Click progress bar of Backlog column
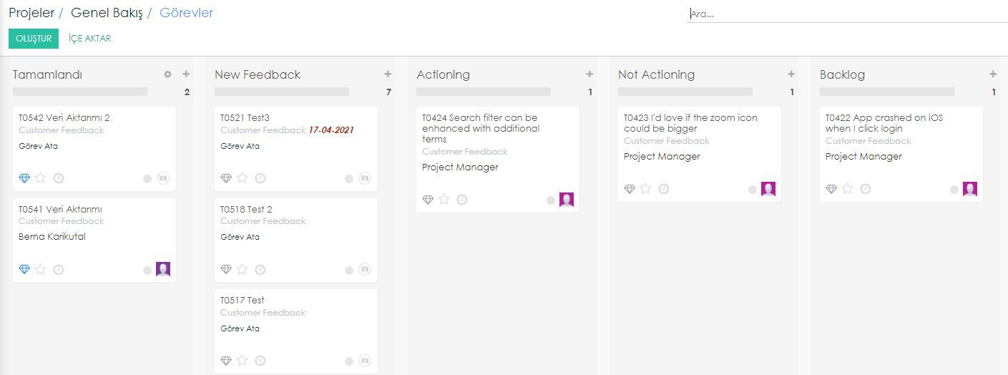 887,92
